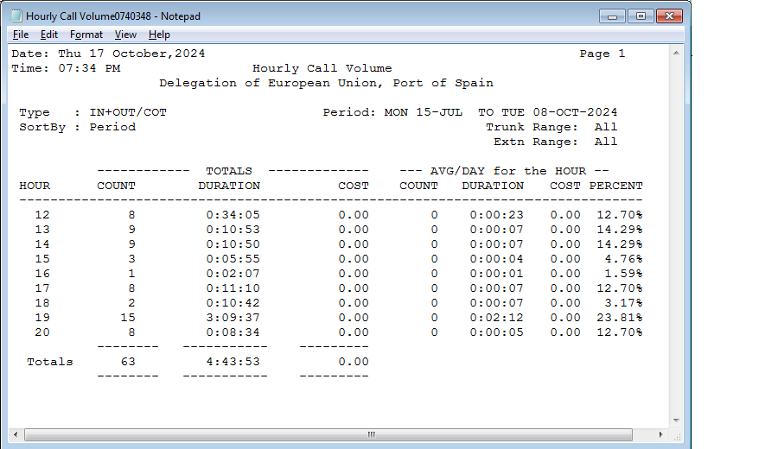Click the Delegation of European Union line
Image resolution: width=778 pixels, height=449 pixels.
[x=326, y=83]
